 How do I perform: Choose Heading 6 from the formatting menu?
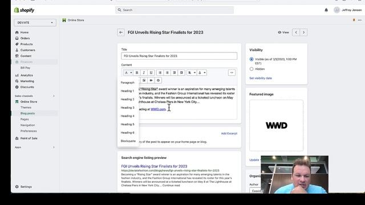coord(128,133)
